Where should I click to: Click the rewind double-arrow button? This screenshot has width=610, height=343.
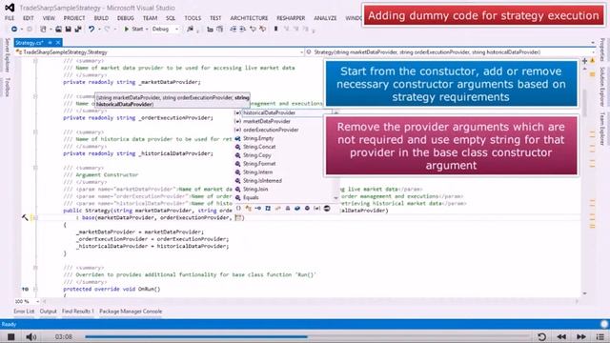(x=561, y=336)
